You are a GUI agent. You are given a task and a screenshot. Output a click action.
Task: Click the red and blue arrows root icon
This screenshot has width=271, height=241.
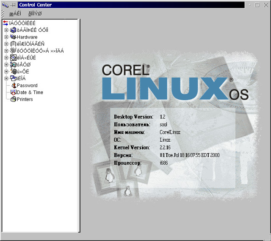pos(6,23)
